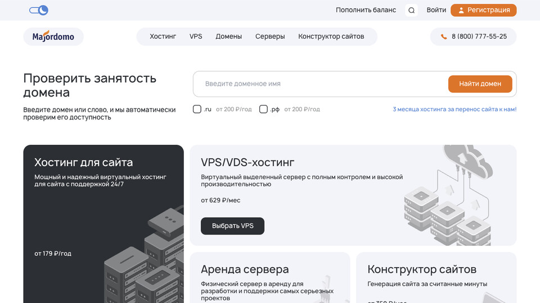540x303 pixels.
Task: Click the Регистрация button
Action: pos(484,10)
